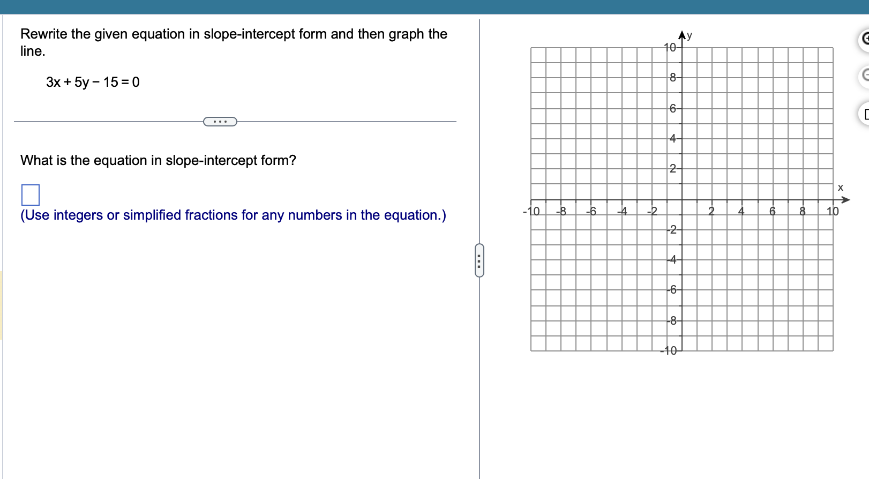869x479 pixels.
Task: Click the slope-intercept form question text
Action: point(158,160)
